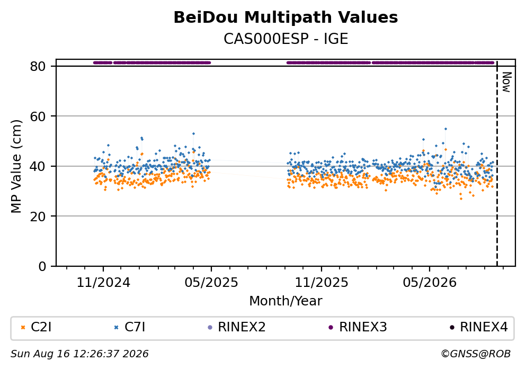
Task: Click the C2I orange legend marker
Action: click(x=23, y=328)
